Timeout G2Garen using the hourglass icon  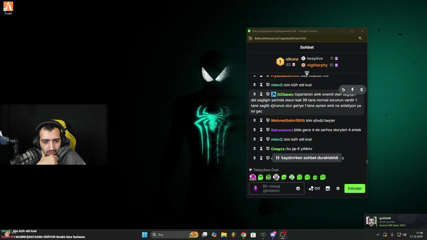click(x=261, y=94)
